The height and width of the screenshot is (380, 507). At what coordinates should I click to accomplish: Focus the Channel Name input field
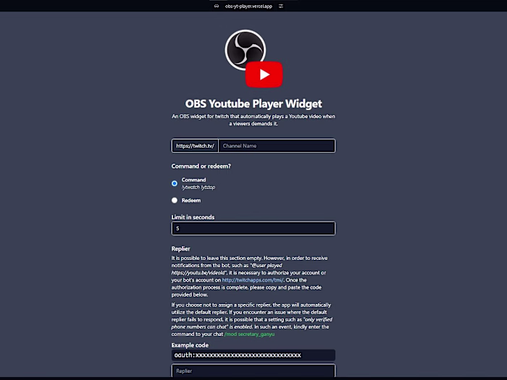pyautogui.click(x=277, y=145)
